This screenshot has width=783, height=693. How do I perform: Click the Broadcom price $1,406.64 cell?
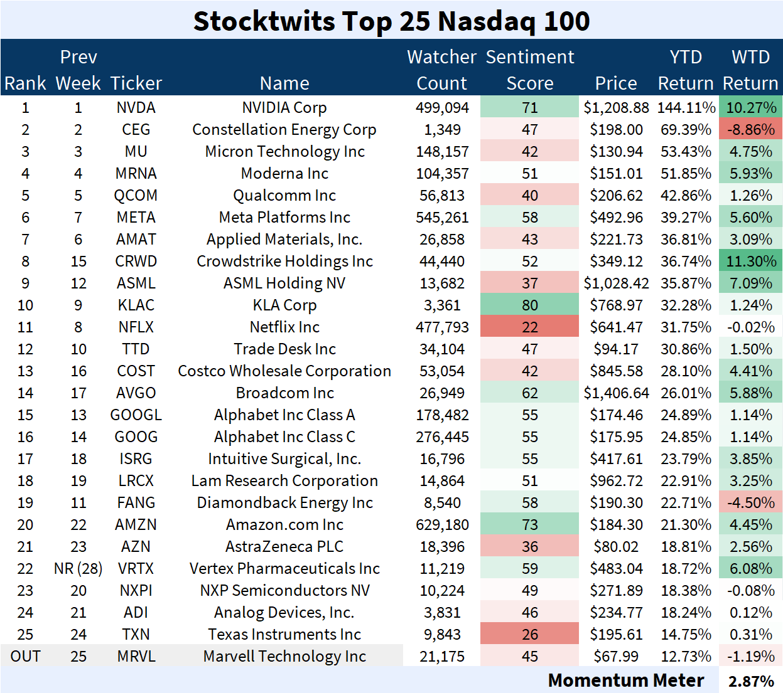tap(616, 393)
